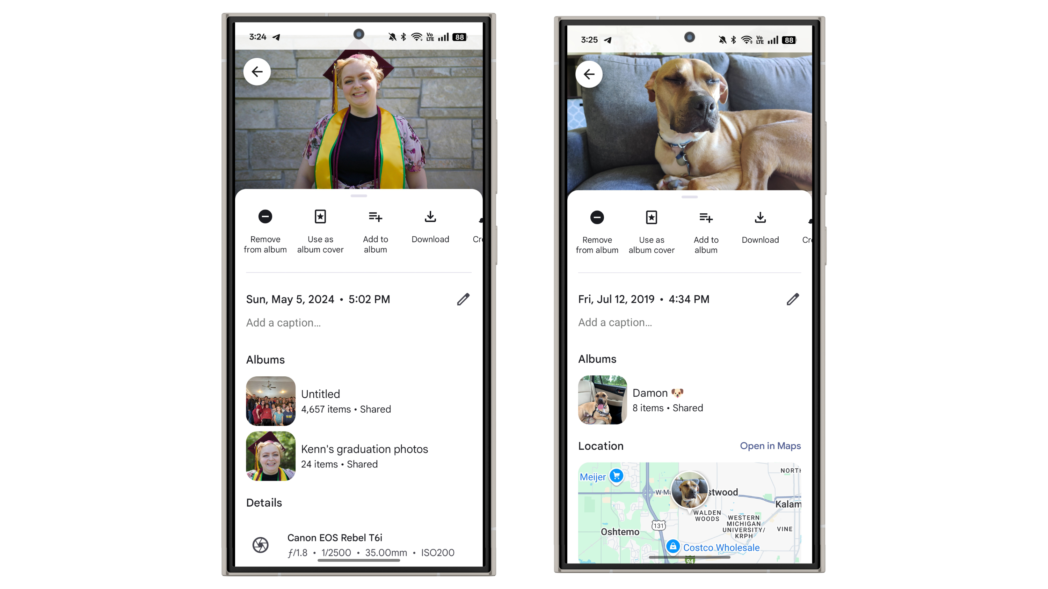
Task: Click 'Add a caption' field on left phone
Action: click(x=284, y=322)
